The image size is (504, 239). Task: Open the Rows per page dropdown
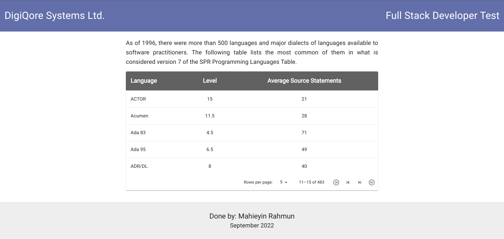click(284, 182)
